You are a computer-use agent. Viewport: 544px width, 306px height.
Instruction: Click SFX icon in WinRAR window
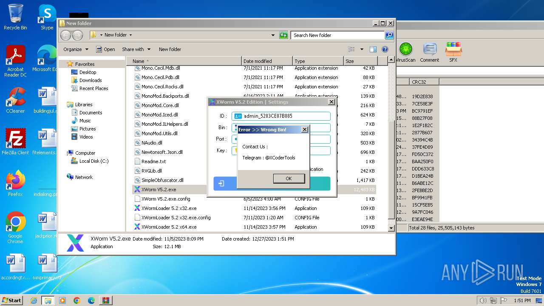(453, 53)
